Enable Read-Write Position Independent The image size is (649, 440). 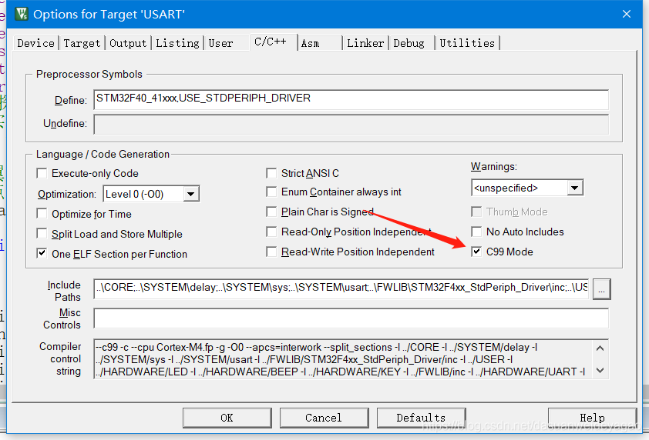tap(271, 252)
